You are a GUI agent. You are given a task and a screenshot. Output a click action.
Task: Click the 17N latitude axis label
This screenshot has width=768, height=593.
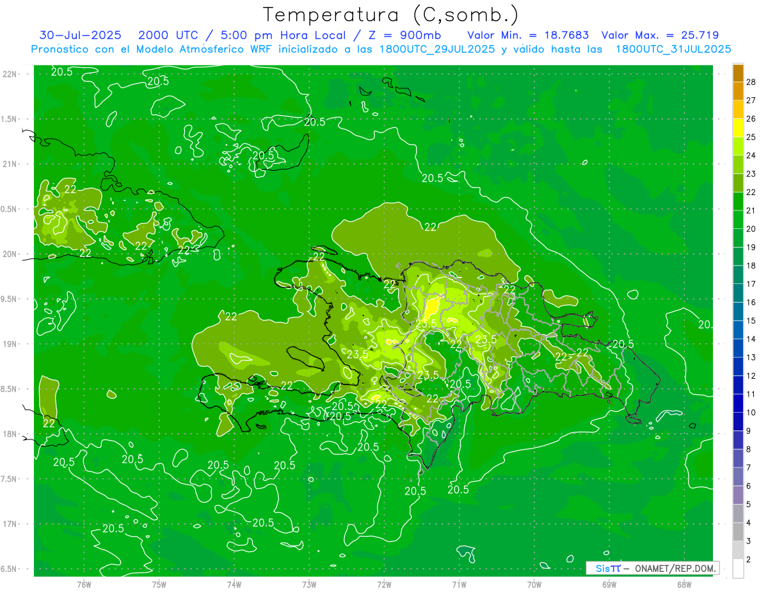pos(10,524)
